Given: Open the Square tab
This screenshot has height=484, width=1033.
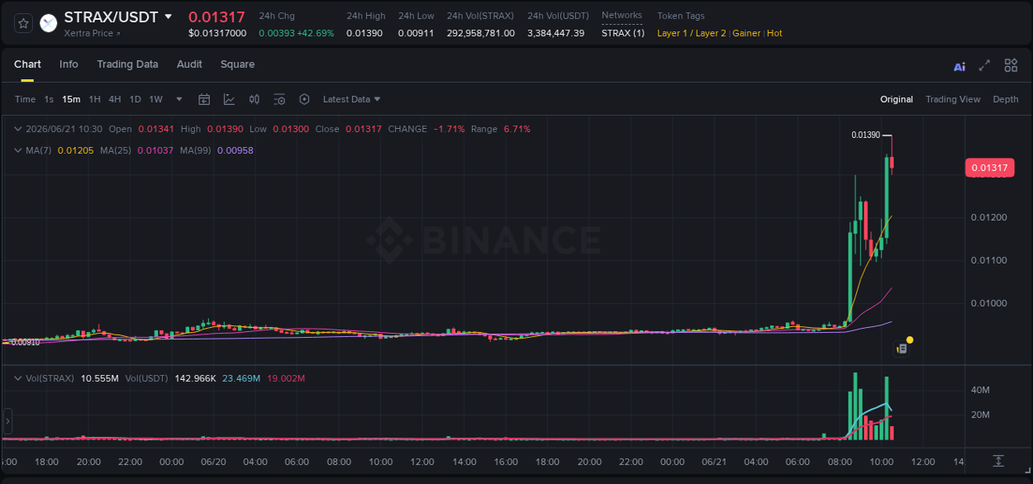Looking at the screenshot, I should pyautogui.click(x=237, y=64).
